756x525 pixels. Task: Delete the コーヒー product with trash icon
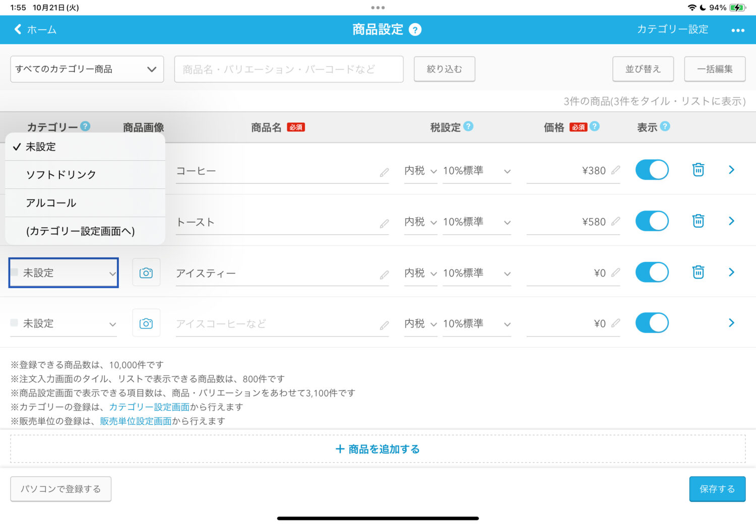[698, 170]
